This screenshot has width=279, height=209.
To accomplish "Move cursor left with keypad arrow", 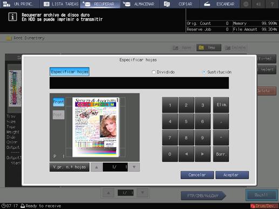I will [186, 154].
